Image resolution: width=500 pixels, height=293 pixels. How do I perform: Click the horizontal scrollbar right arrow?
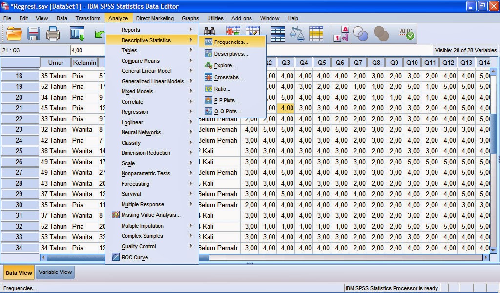point(486,257)
